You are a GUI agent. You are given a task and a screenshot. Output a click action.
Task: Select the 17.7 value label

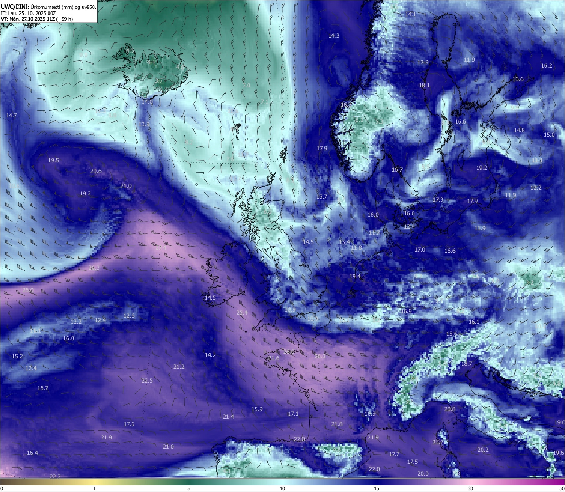[x=394, y=454]
